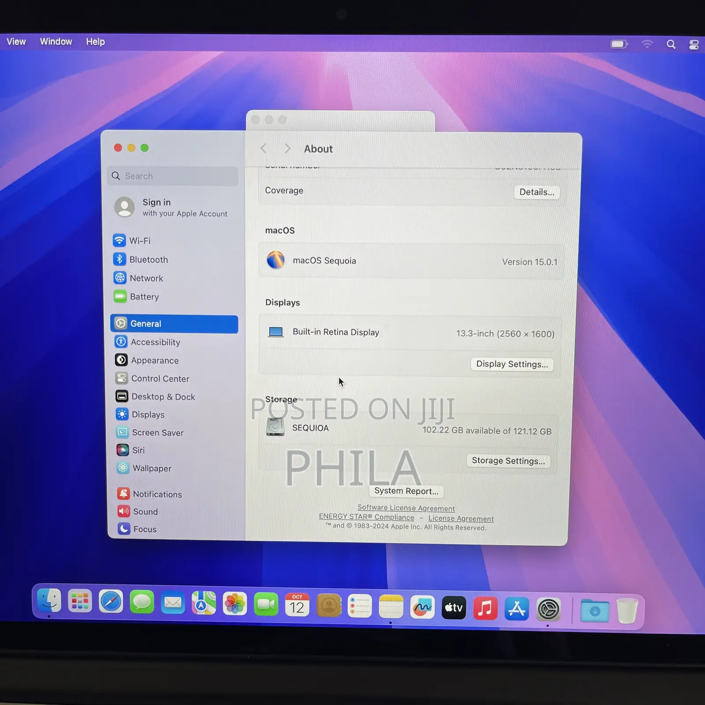Open the Help menu

[x=95, y=42]
